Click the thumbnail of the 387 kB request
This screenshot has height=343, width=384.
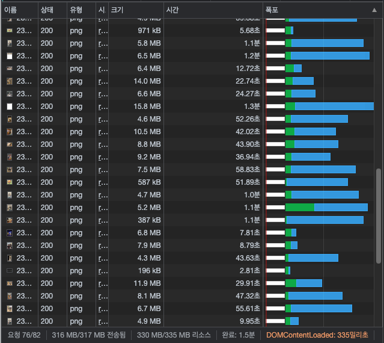[x=10, y=220]
